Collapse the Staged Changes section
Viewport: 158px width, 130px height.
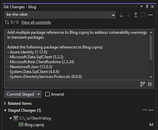[x=5, y=110]
